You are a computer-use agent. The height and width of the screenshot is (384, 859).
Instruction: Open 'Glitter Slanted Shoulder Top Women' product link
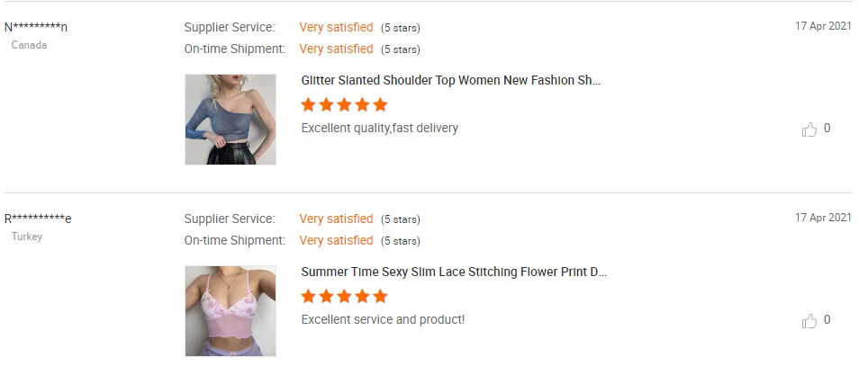[x=451, y=80]
